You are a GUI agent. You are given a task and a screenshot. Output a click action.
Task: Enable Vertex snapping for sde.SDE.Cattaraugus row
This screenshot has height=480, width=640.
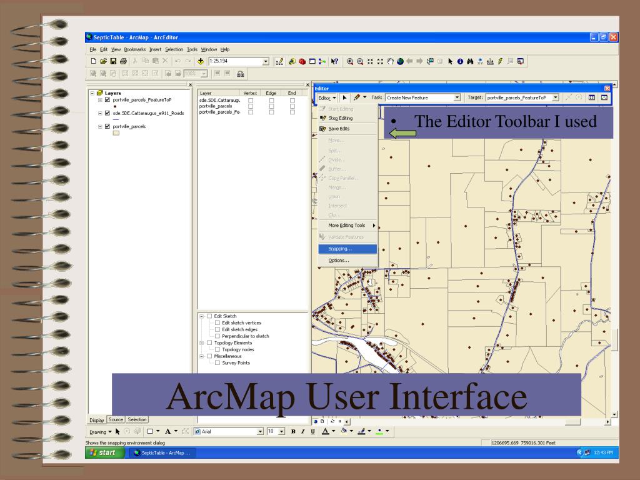tap(251, 101)
